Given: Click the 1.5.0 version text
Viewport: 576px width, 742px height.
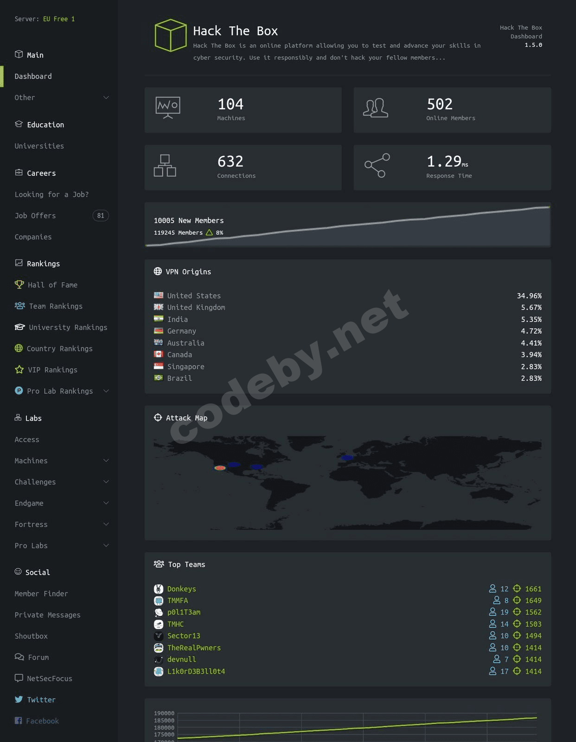Looking at the screenshot, I should pos(533,45).
